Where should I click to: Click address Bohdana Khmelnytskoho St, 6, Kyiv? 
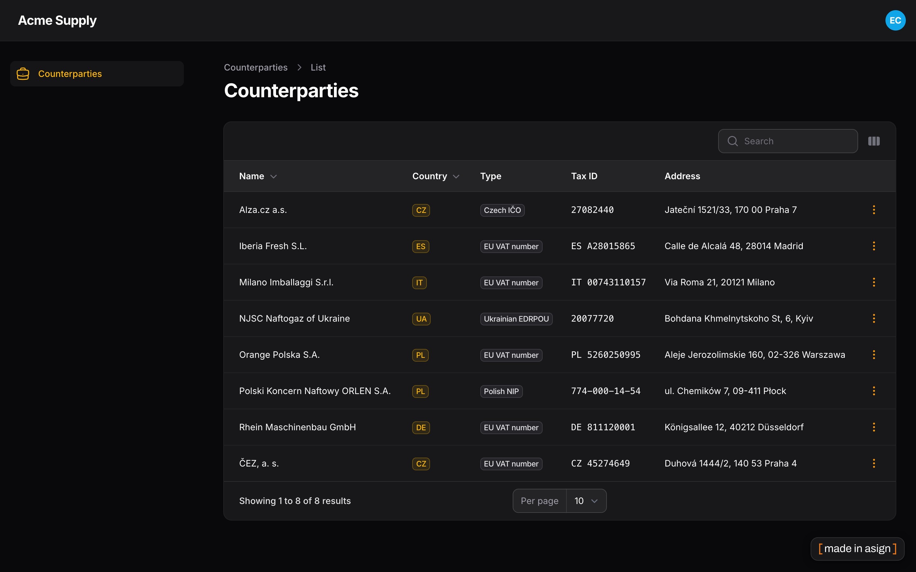tap(739, 318)
